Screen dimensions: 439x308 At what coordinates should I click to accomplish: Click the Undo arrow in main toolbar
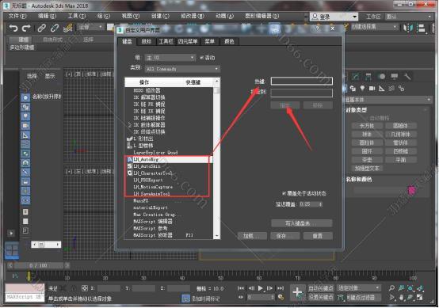click(13, 28)
